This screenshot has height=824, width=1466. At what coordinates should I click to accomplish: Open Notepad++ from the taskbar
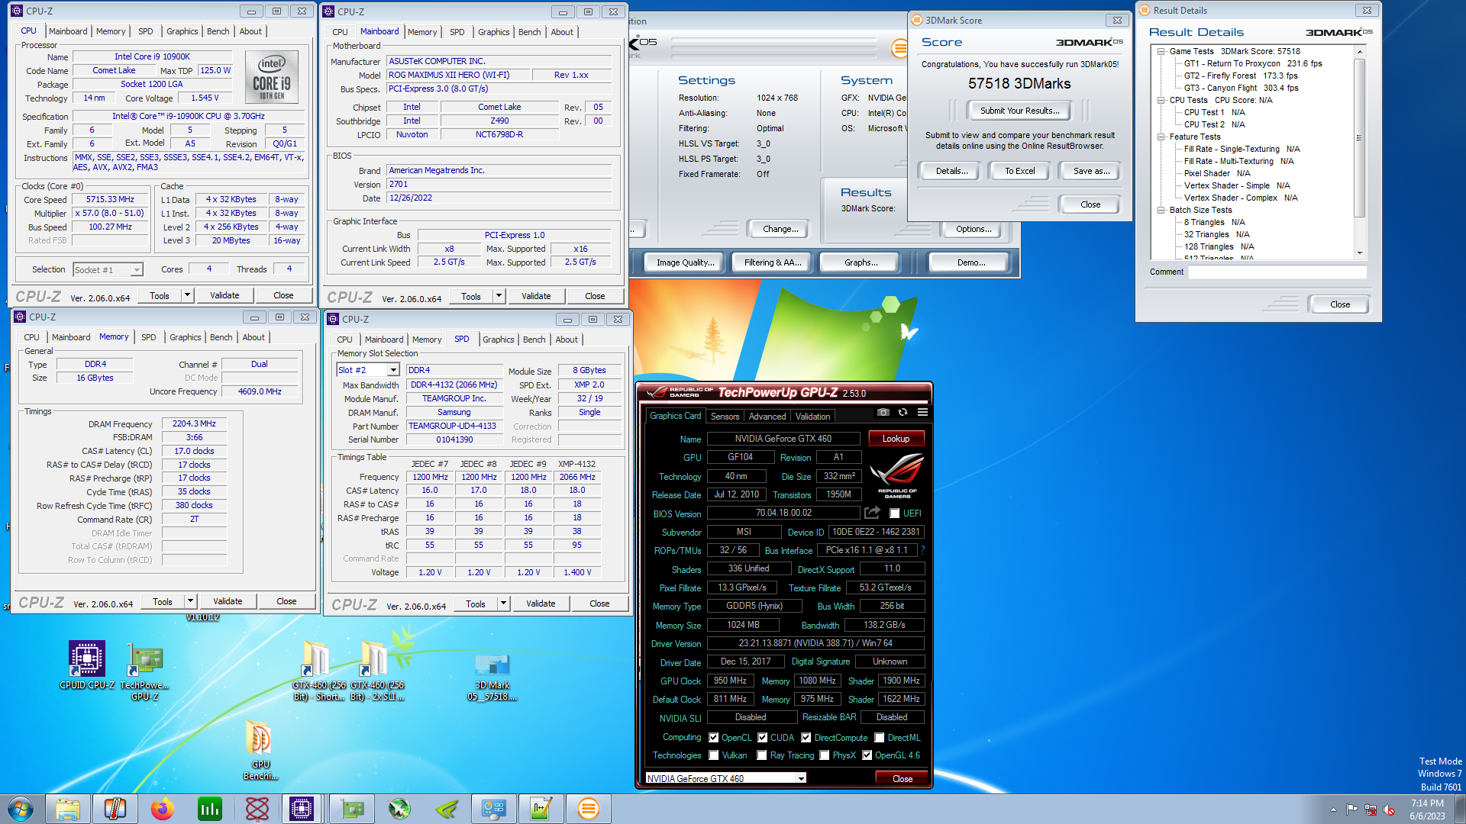click(541, 809)
